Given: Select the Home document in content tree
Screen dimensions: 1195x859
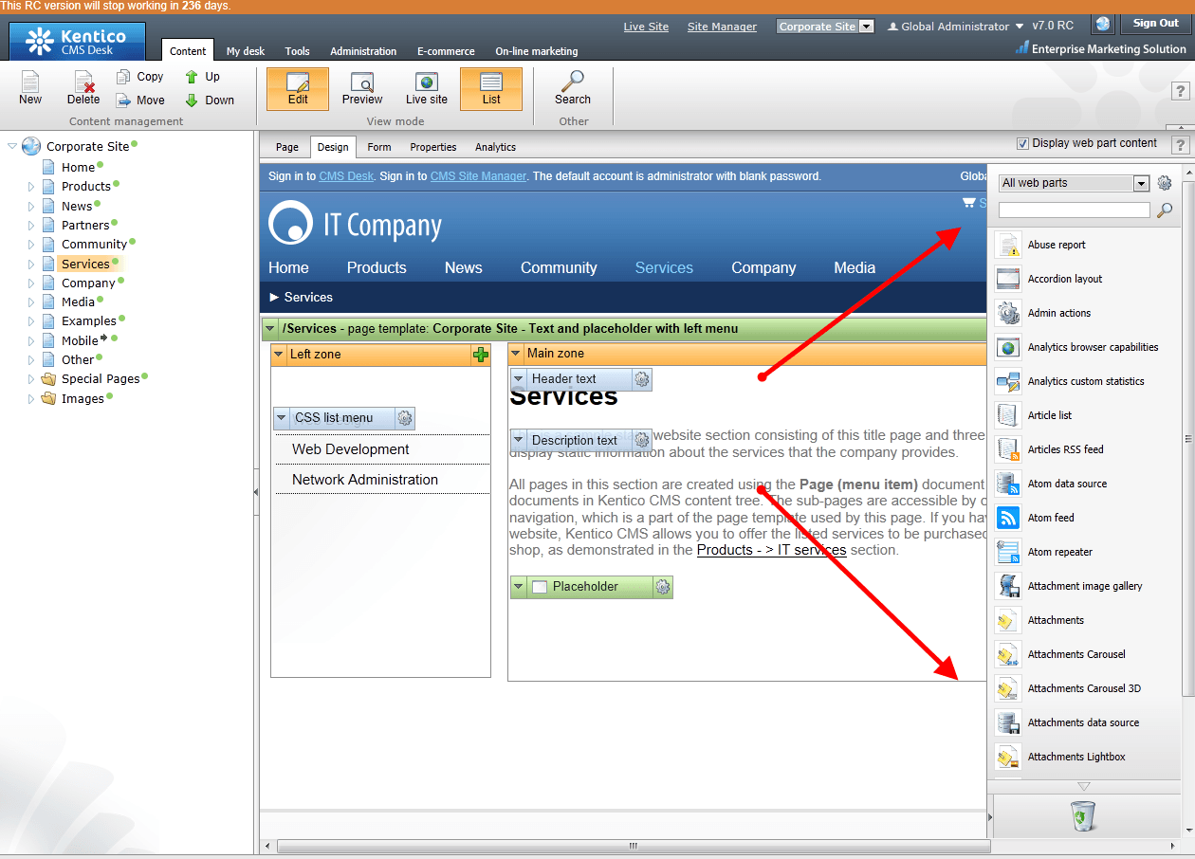Looking at the screenshot, I should click(78, 168).
